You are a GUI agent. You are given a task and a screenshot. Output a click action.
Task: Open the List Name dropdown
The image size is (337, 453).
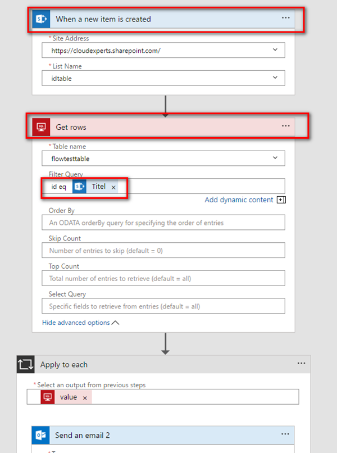click(x=275, y=78)
